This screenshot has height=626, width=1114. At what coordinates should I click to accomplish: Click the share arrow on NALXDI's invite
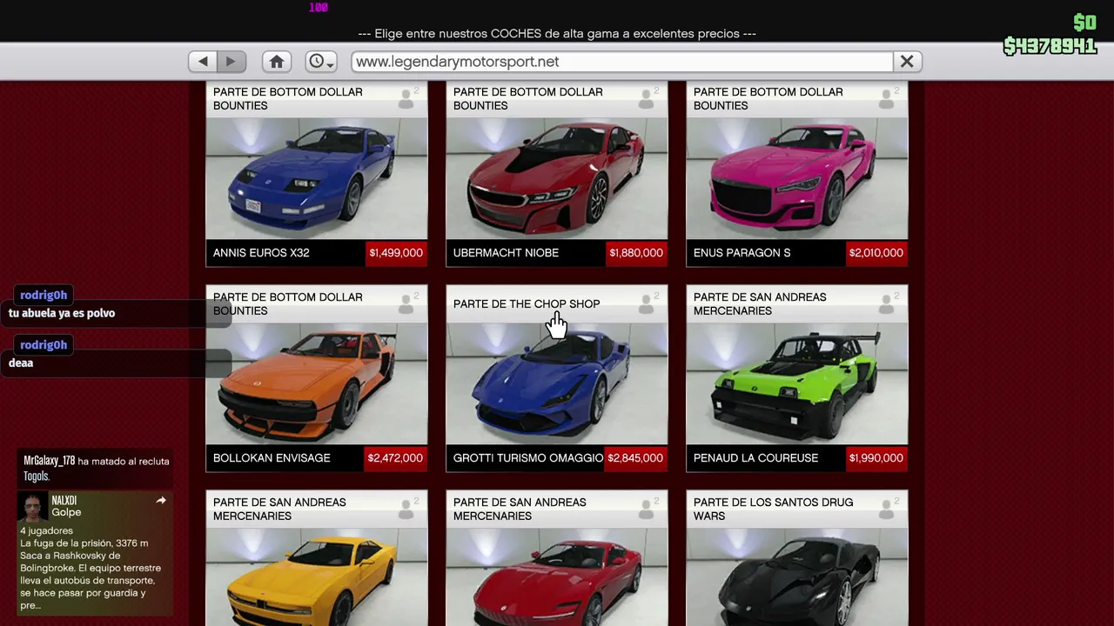coord(161,501)
